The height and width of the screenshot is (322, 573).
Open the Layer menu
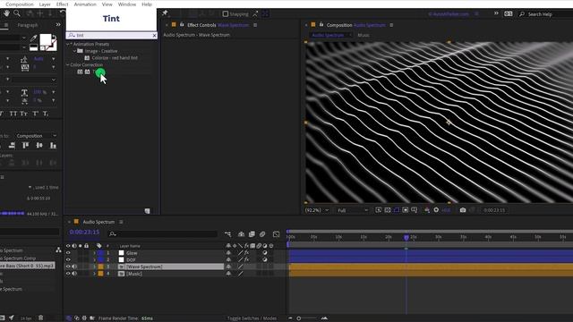pos(45,4)
